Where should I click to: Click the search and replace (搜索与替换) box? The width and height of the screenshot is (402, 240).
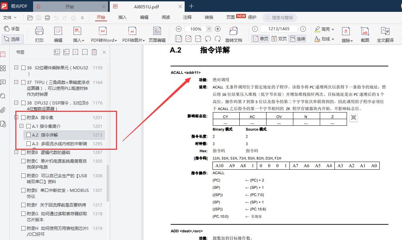coord(280,18)
